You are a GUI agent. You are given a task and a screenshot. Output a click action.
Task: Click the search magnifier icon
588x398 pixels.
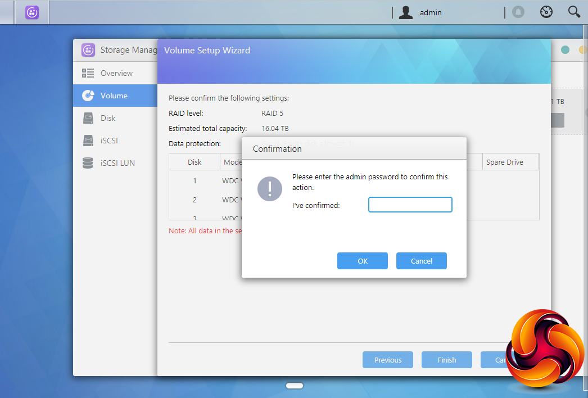[x=574, y=12]
